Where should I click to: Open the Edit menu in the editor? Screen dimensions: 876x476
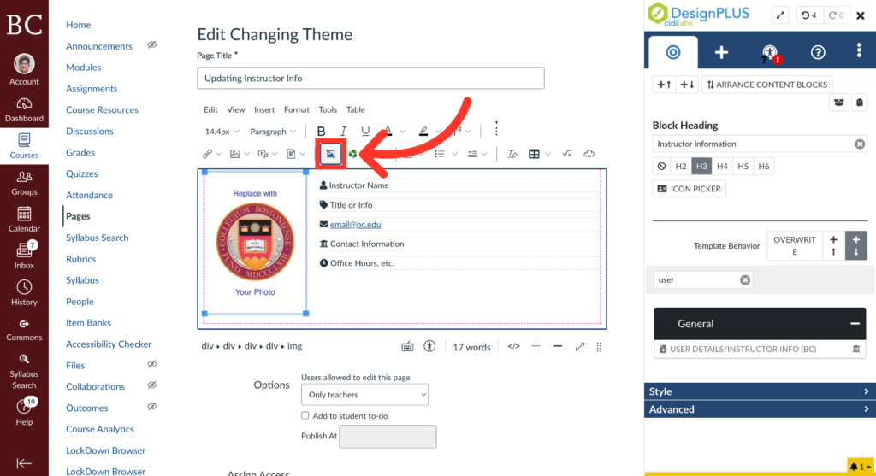pyautogui.click(x=210, y=109)
